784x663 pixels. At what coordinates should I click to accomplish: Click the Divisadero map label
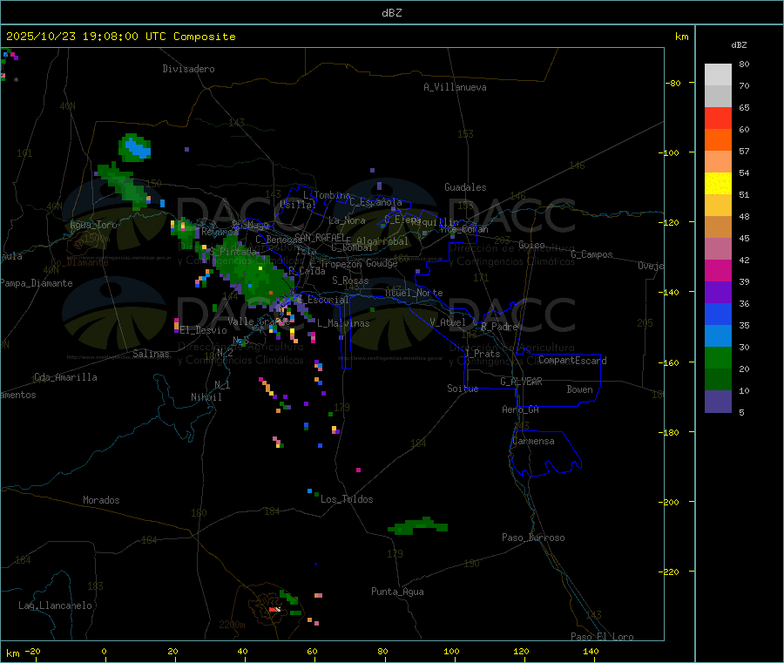tap(188, 69)
